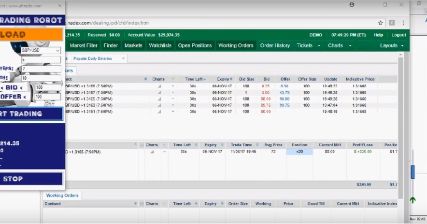
Task: Open chart icon for GBP/USD >1.3163 row
Action: [159, 105]
